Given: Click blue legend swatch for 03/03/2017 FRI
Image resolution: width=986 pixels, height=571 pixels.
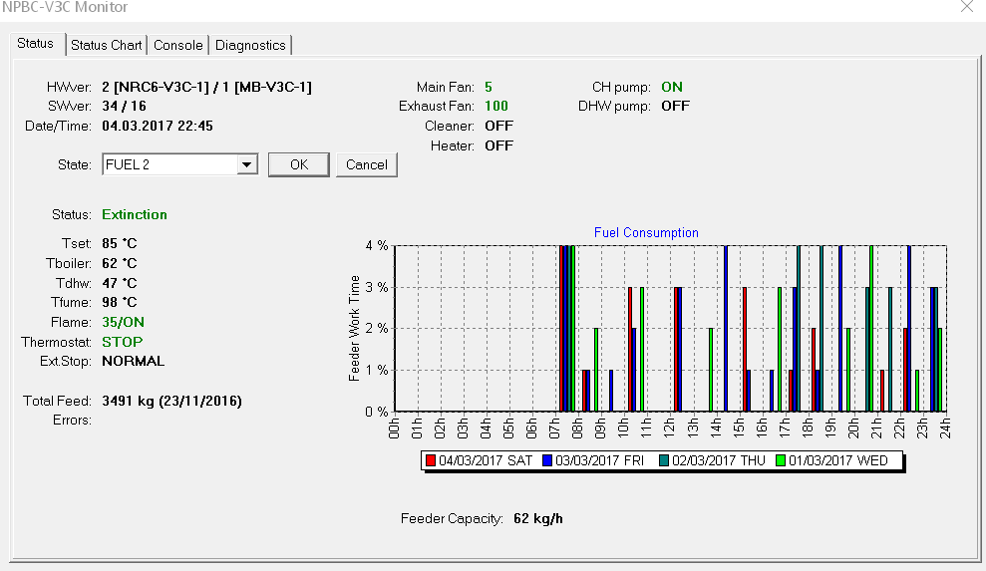Looking at the screenshot, I should click(x=547, y=460).
